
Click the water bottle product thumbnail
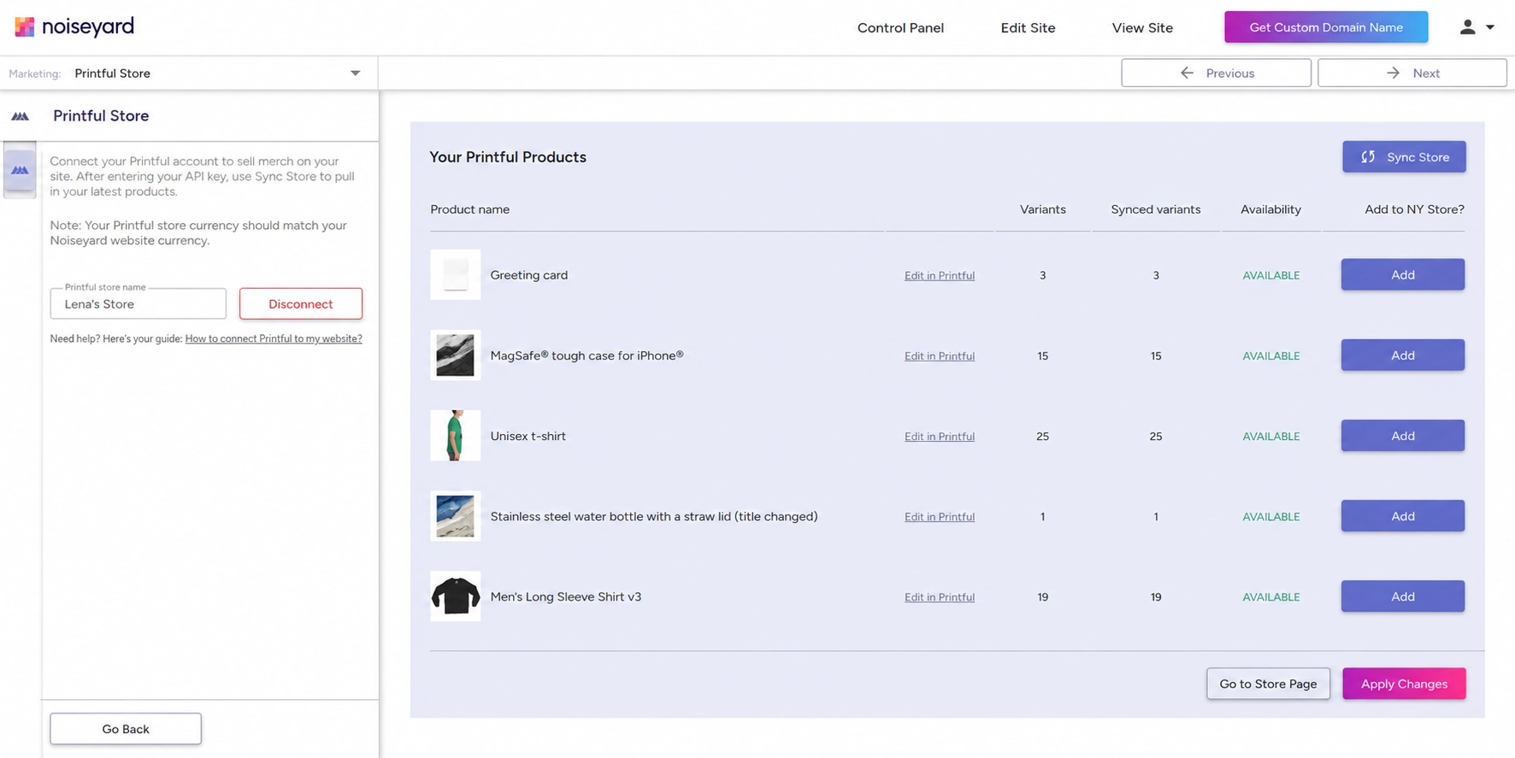click(x=455, y=515)
